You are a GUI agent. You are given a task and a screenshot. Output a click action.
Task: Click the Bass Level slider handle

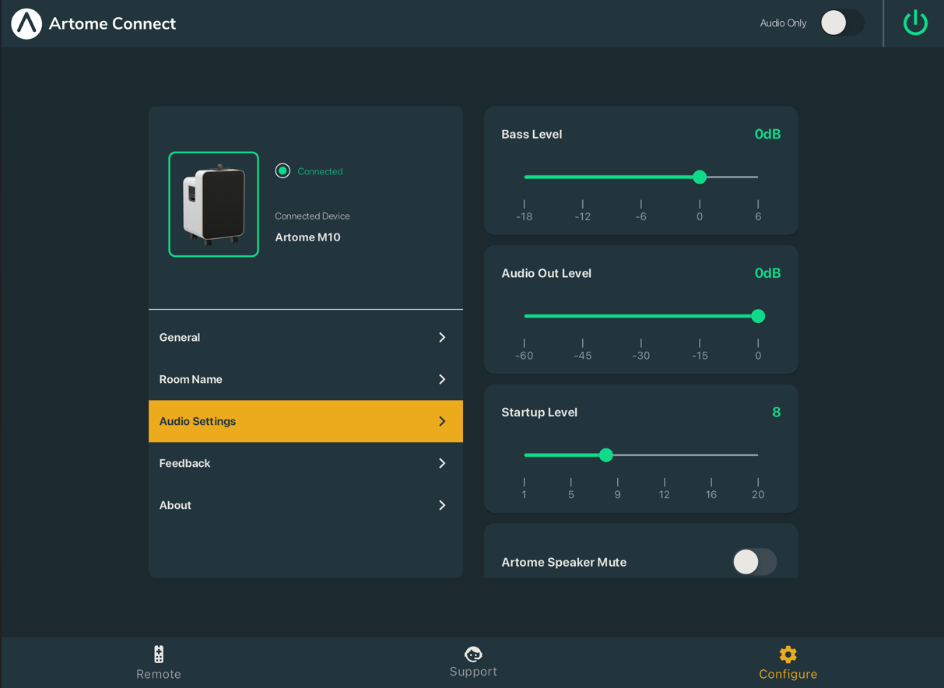pos(700,177)
